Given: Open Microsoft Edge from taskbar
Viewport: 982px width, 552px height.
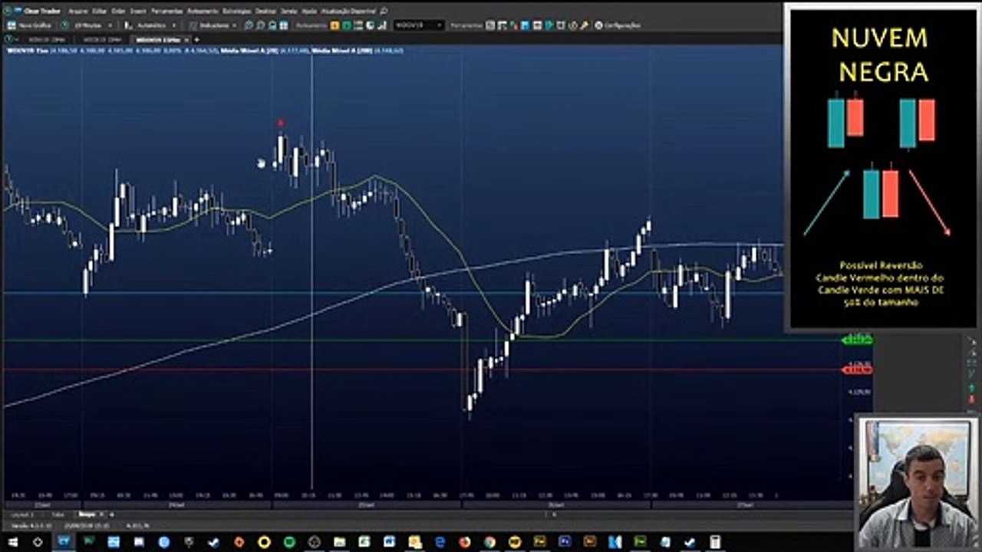Looking at the screenshot, I should pyautogui.click(x=440, y=541).
